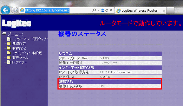
Task: Click the IPアドレス取得方法 label cell
Action: 79,72
